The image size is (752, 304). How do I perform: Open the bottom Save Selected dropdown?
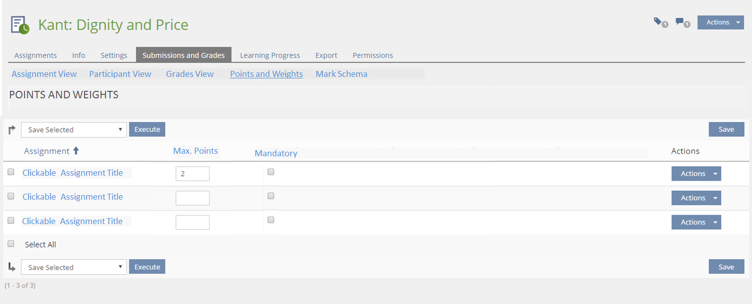(73, 268)
